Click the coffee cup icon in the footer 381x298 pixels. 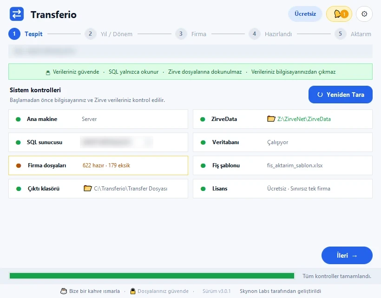[64, 291]
